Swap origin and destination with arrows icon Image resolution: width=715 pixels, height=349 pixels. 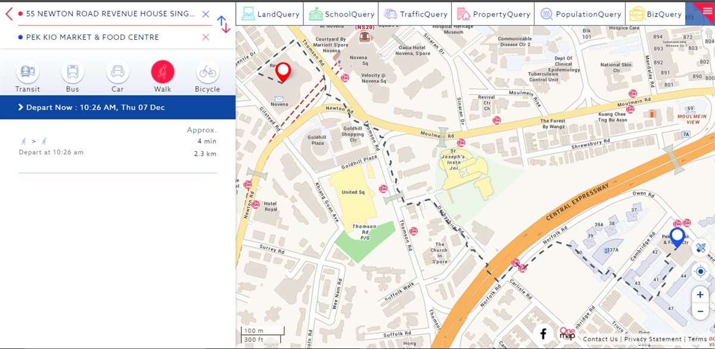[x=223, y=24]
